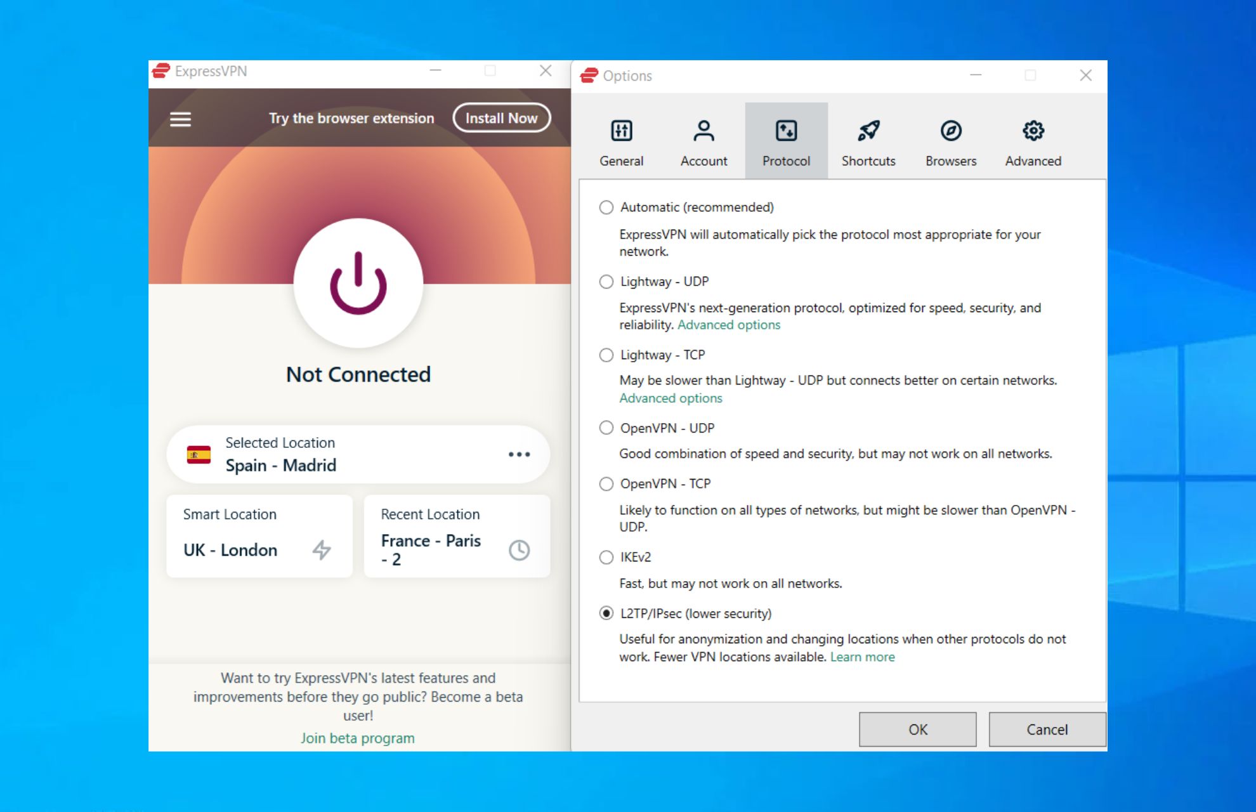Choose Smart Location UK - London
1256x812 pixels.
click(259, 536)
